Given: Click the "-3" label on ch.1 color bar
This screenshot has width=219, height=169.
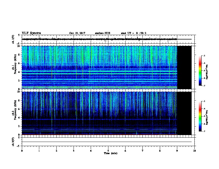Looking at the screenshot, I should pyautogui.click(x=204, y=56).
